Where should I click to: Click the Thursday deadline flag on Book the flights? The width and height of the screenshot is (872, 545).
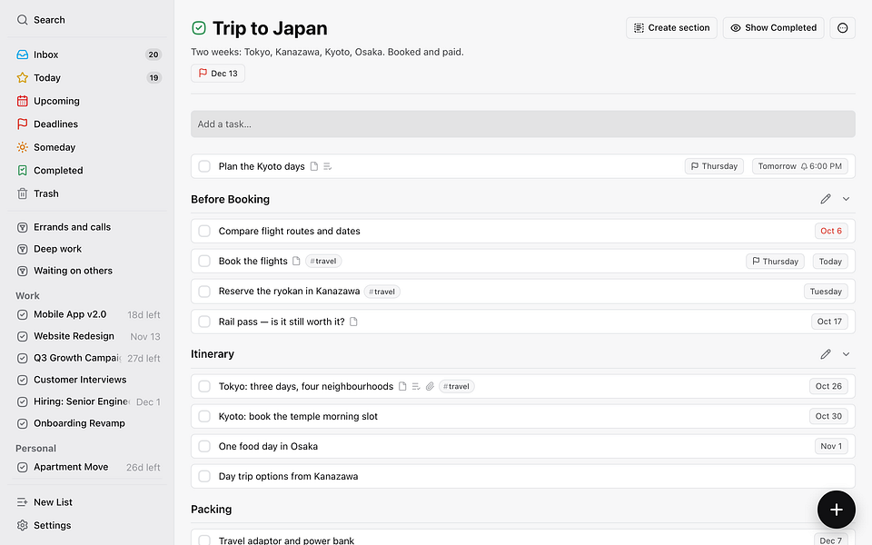(775, 262)
